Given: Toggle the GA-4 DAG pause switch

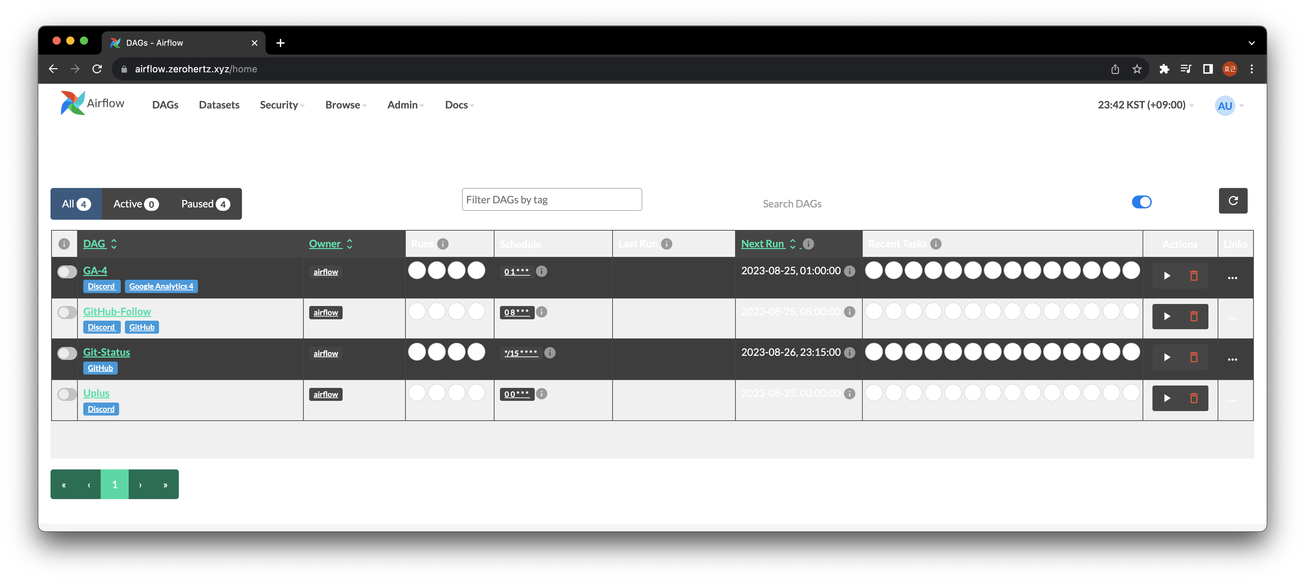Looking at the screenshot, I should point(67,272).
